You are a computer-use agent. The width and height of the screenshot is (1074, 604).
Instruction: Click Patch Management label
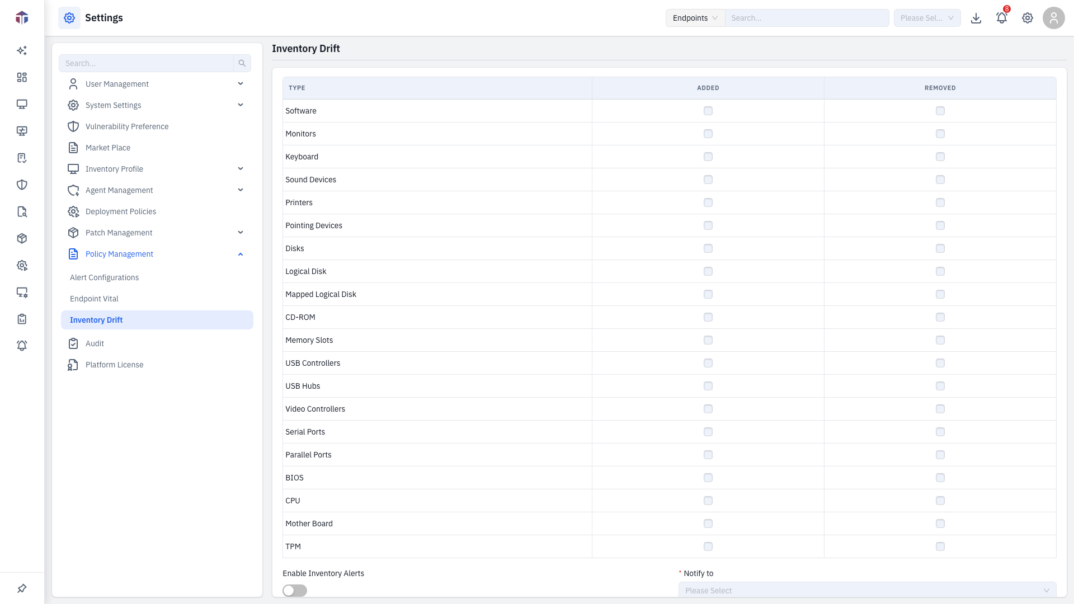pyautogui.click(x=119, y=233)
